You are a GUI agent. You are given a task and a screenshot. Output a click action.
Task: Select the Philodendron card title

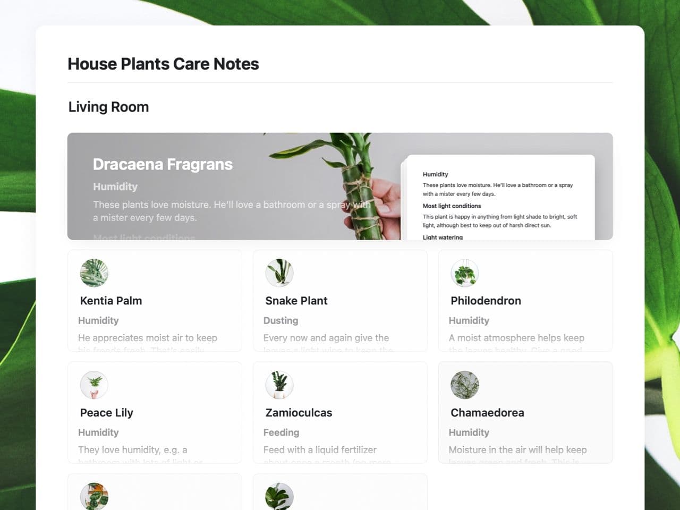coord(486,301)
